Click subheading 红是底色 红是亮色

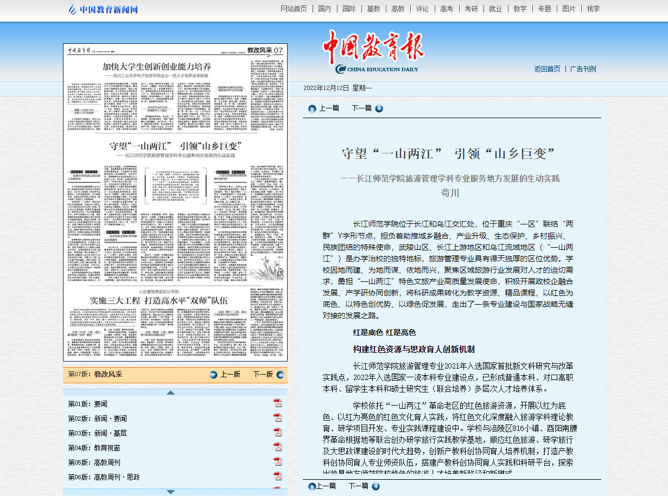[x=384, y=332]
